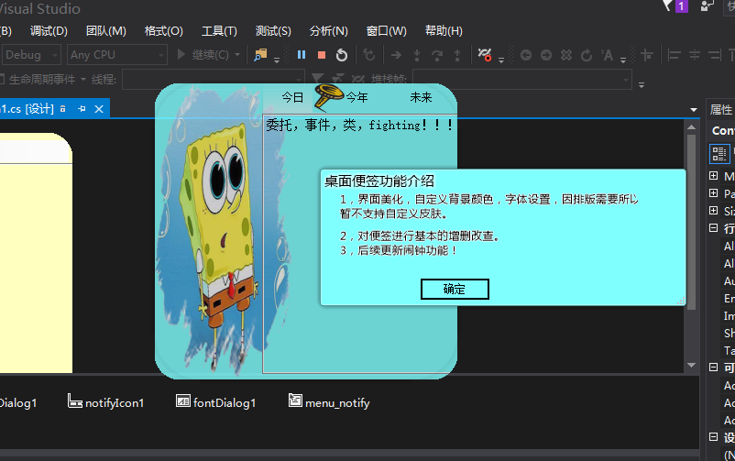Close the design tab with X
The height and width of the screenshot is (461, 735).
tap(99, 109)
